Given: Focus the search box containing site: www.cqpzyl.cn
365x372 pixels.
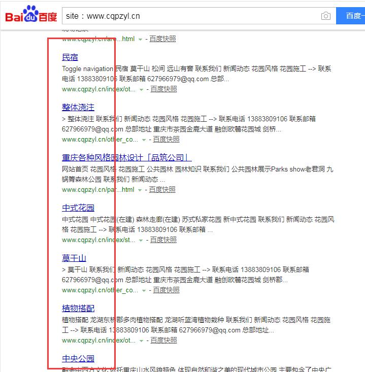Looking at the screenshot, I should click(199, 16).
